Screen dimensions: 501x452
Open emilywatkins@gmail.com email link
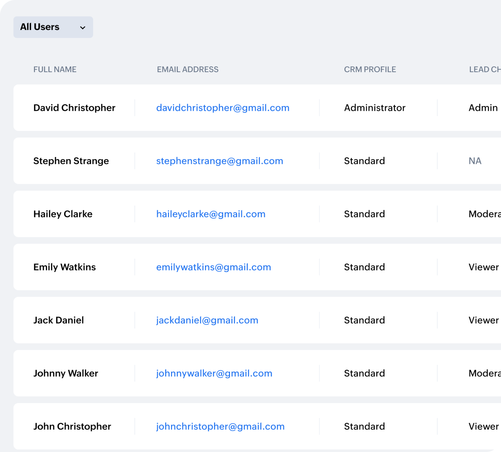[x=213, y=267]
